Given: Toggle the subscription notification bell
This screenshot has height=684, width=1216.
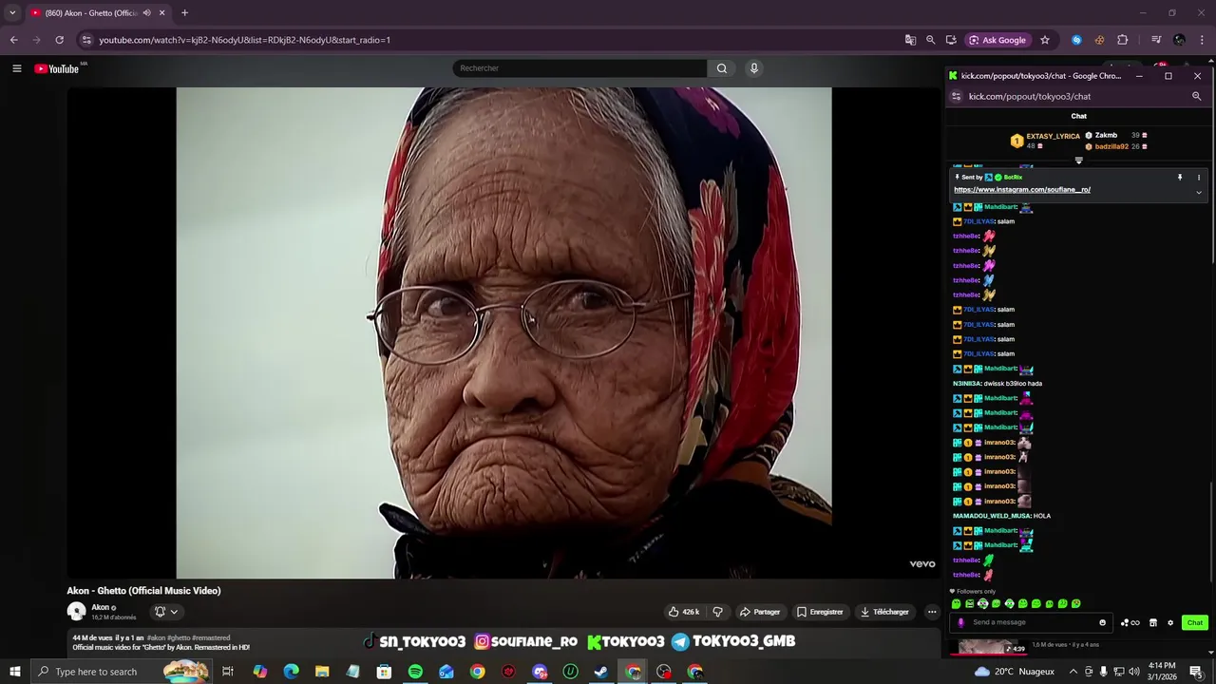Looking at the screenshot, I should [160, 612].
